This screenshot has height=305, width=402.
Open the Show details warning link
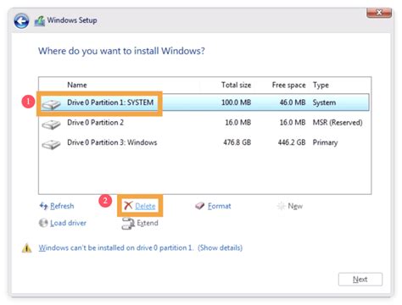pyautogui.click(x=220, y=247)
